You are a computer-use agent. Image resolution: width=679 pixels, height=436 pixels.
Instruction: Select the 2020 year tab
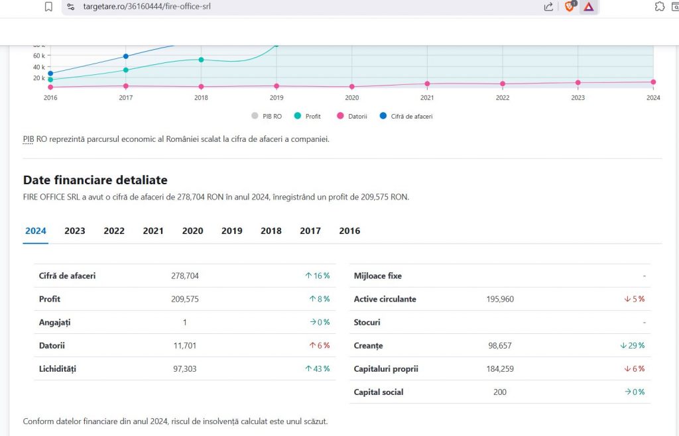[x=192, y=231]
